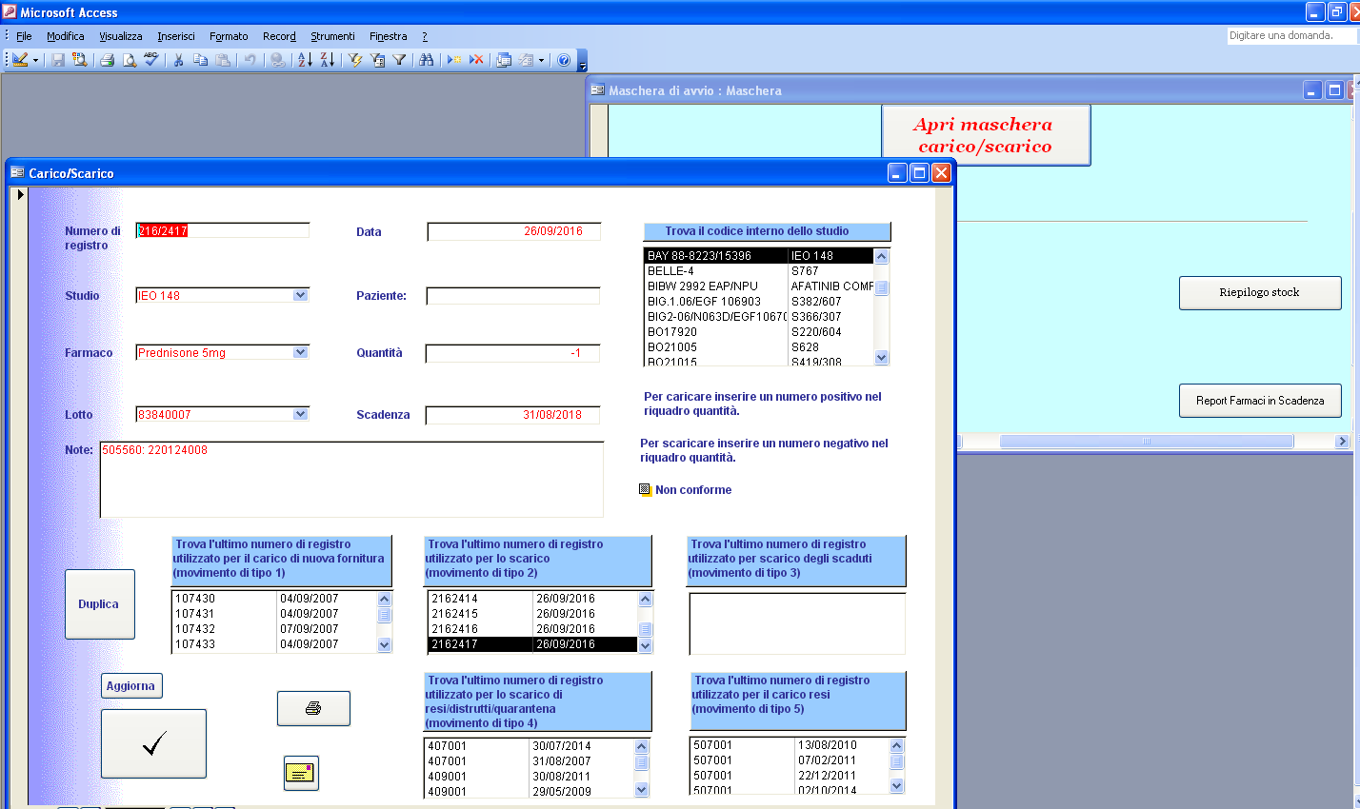The width and height of the screenshot is (1360, 809).
Task: Click the Copy toolbar icon
Action: coord(200,59)
